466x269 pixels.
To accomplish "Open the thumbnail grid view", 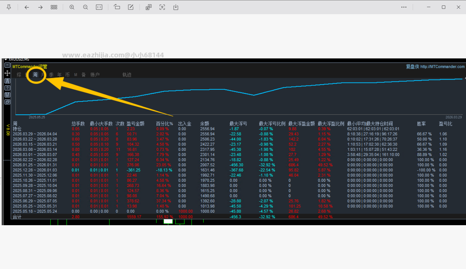I will [x=54, y=7].
